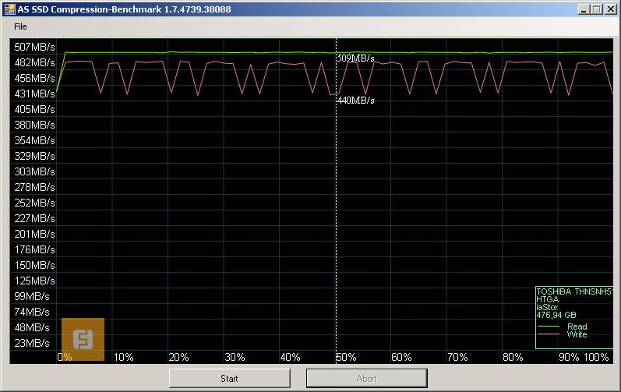Minimize the AS SSD benchmark window
The image size is (621, 392).
click(x=584, y=9)
